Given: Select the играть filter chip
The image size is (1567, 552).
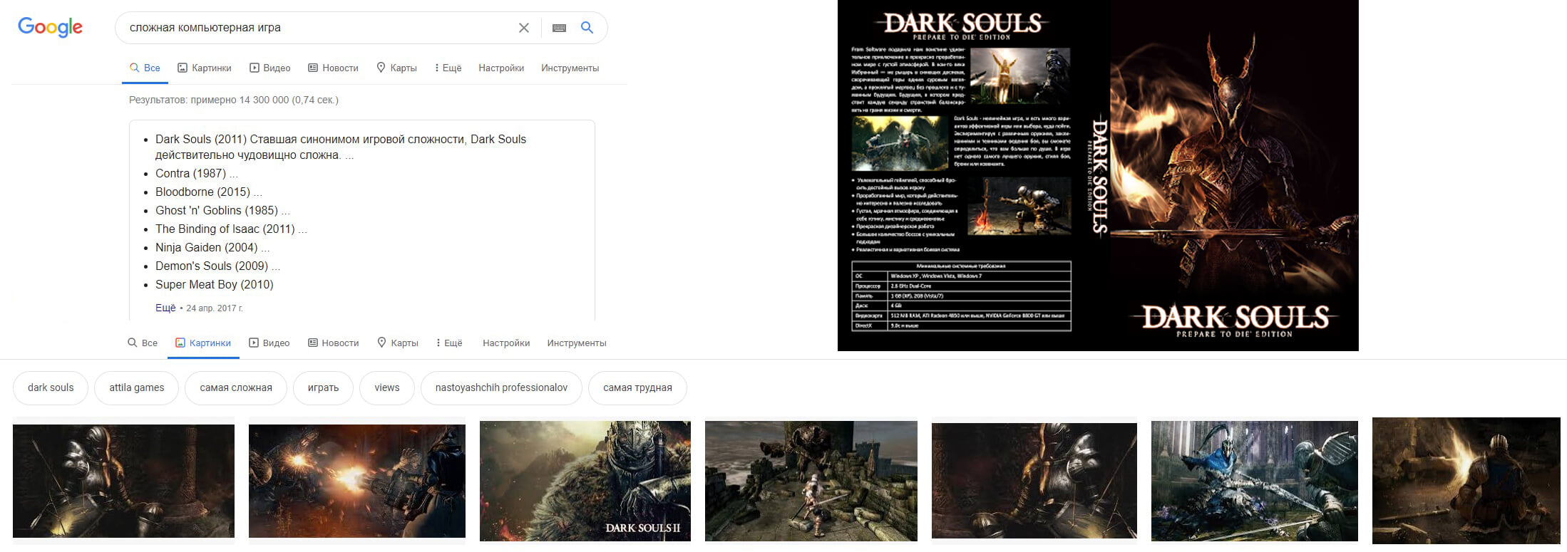Looking at the screenshot, I should 323,387.
